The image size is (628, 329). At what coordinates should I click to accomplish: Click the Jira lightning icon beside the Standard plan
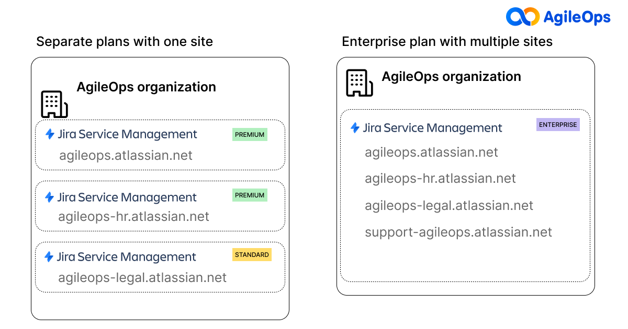tap(50, 256)
